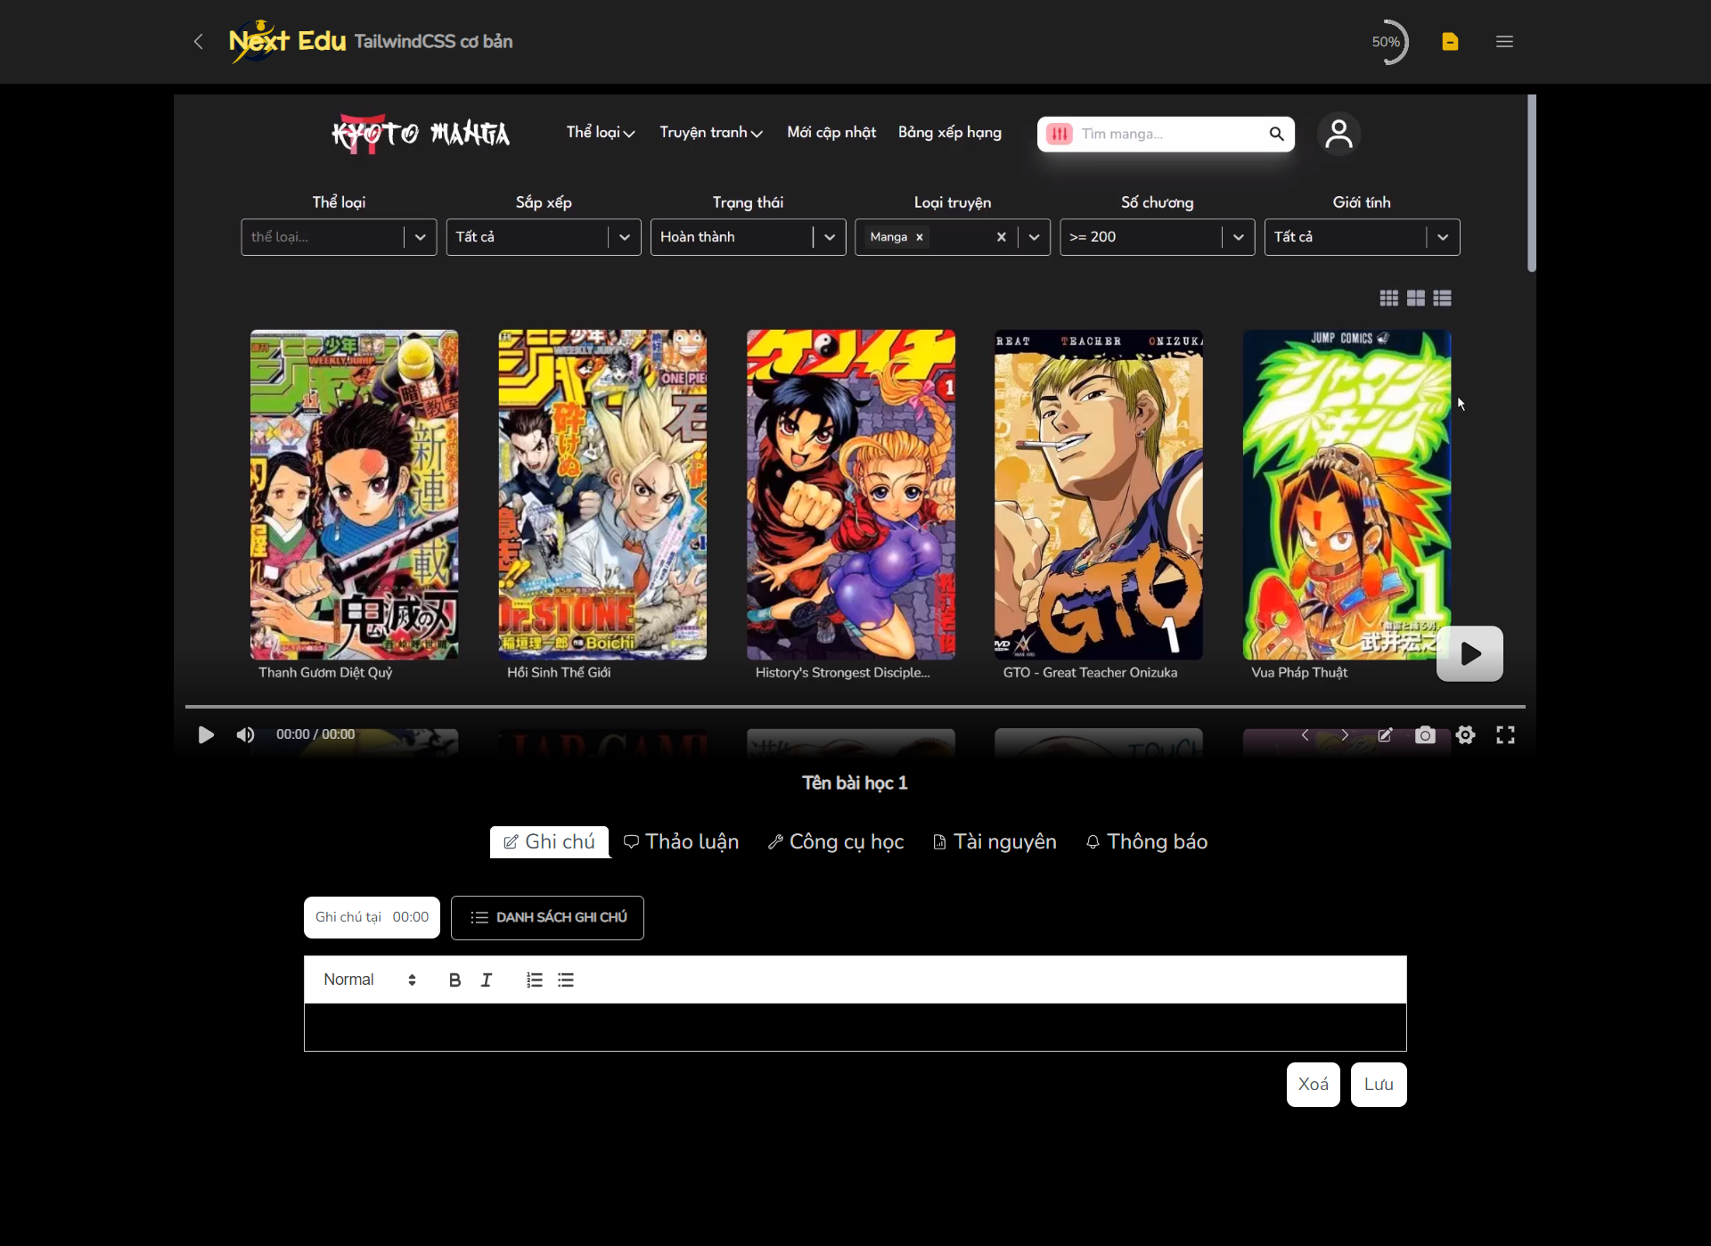Switch to the Ghi chú tab
Screen dimensions: 1711x1246
[549, 842]
